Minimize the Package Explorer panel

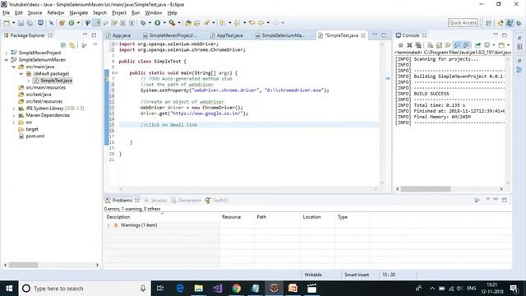coord(85,35)
